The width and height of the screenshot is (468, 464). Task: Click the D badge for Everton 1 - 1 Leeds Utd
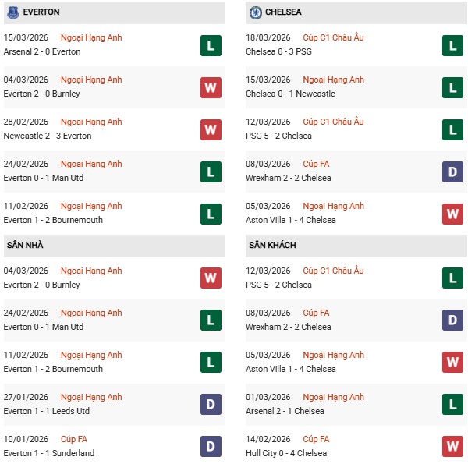pos(210,405)
